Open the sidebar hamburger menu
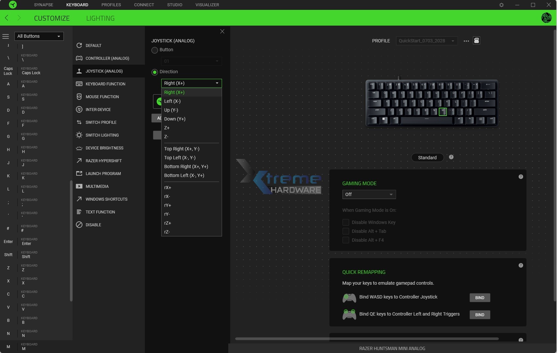The image size is (557, 353). 6,36
